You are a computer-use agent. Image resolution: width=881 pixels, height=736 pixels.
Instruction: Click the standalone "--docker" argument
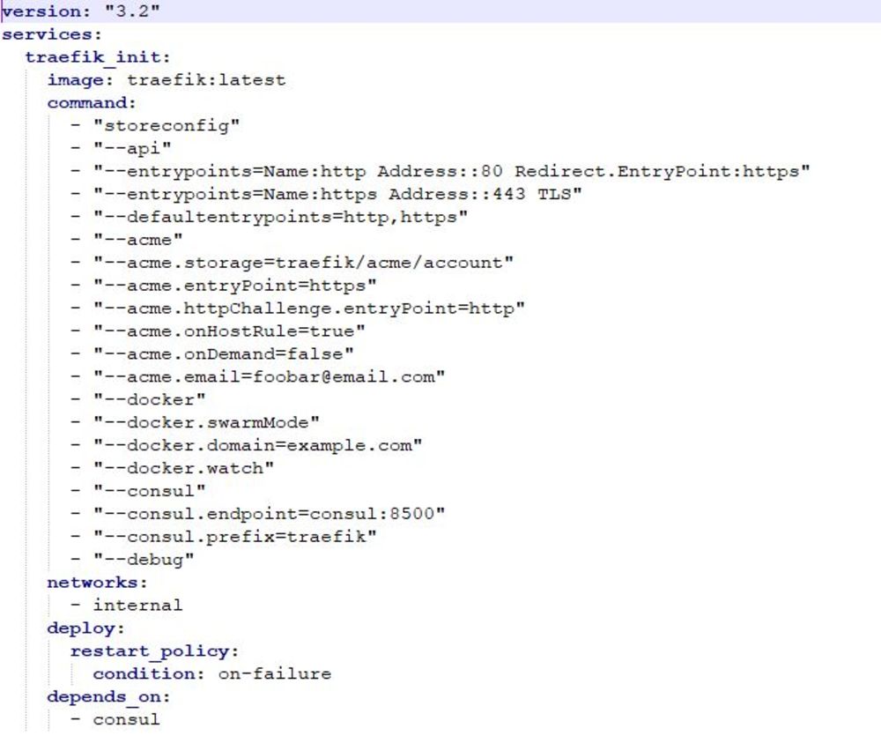tap(150, 400)
